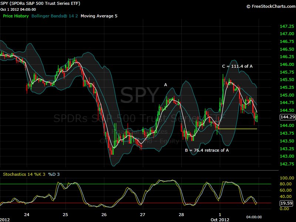Click the 147.25 price axis label
Screen dimensions: 296x222
[287, 26]
